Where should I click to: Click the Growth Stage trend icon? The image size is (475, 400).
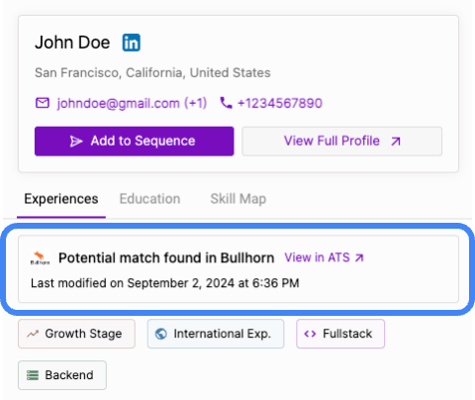33,334
